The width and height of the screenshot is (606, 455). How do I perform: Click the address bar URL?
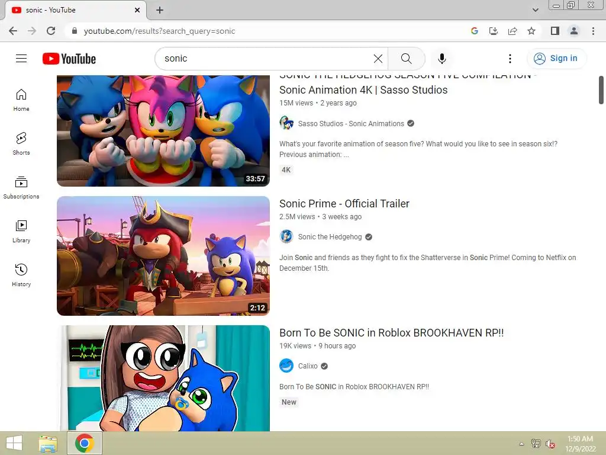159,31
